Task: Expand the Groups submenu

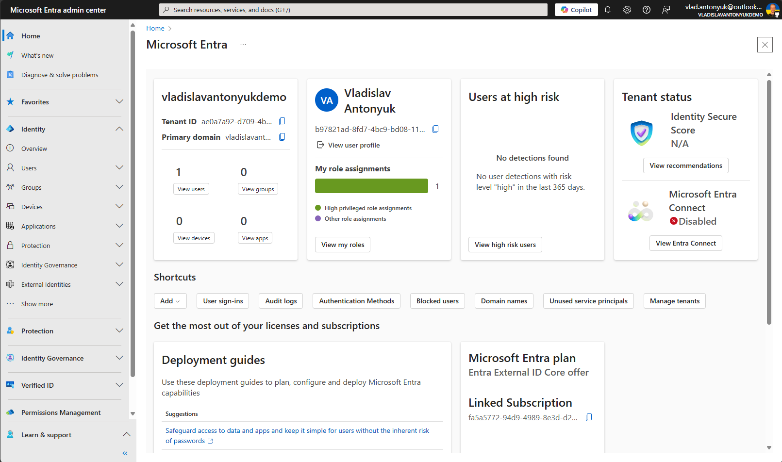Action: [x=119, y=187]
